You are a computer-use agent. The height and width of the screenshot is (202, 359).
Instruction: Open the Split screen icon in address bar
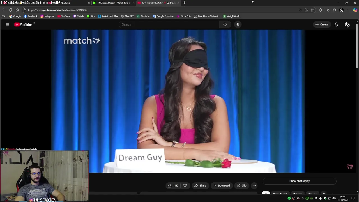306,10
